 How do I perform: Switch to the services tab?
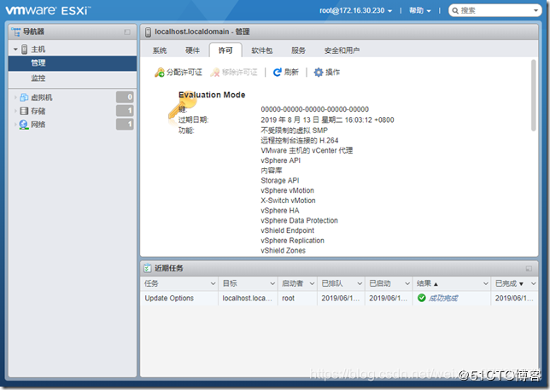pyautogui.click(x=298, y=50)
